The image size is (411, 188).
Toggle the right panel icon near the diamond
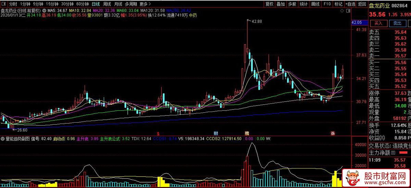348,11
